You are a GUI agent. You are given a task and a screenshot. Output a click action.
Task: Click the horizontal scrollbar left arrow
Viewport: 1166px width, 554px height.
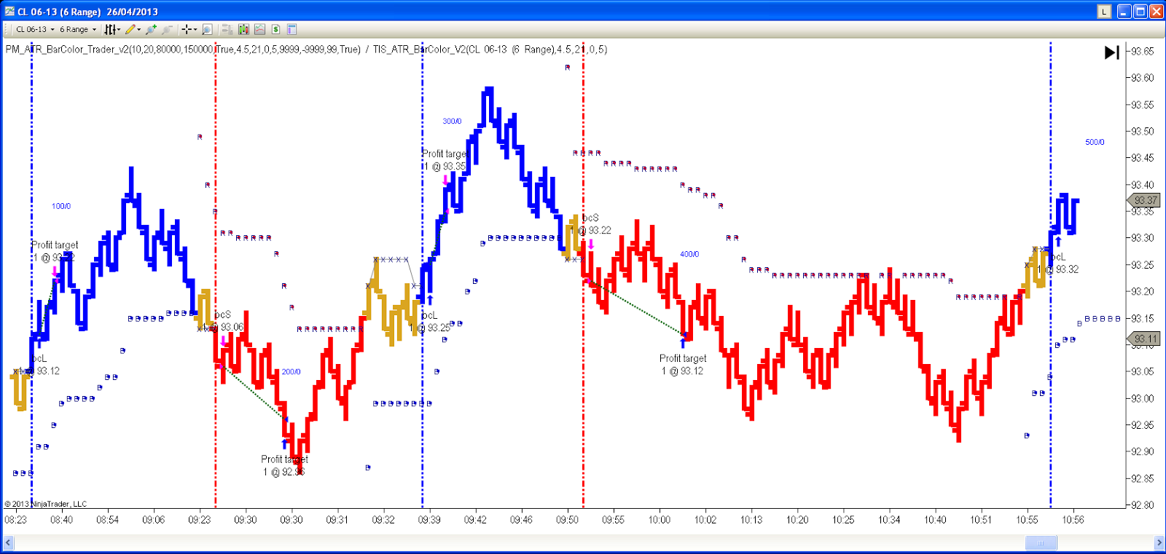coord(8,542)
